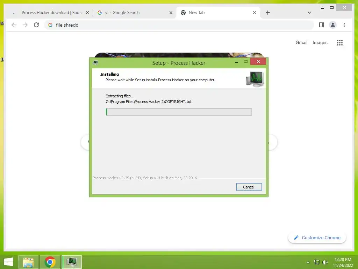Minimize the Setup - Process Hacker window
358x269 pixels.
(x=236, y=62)
